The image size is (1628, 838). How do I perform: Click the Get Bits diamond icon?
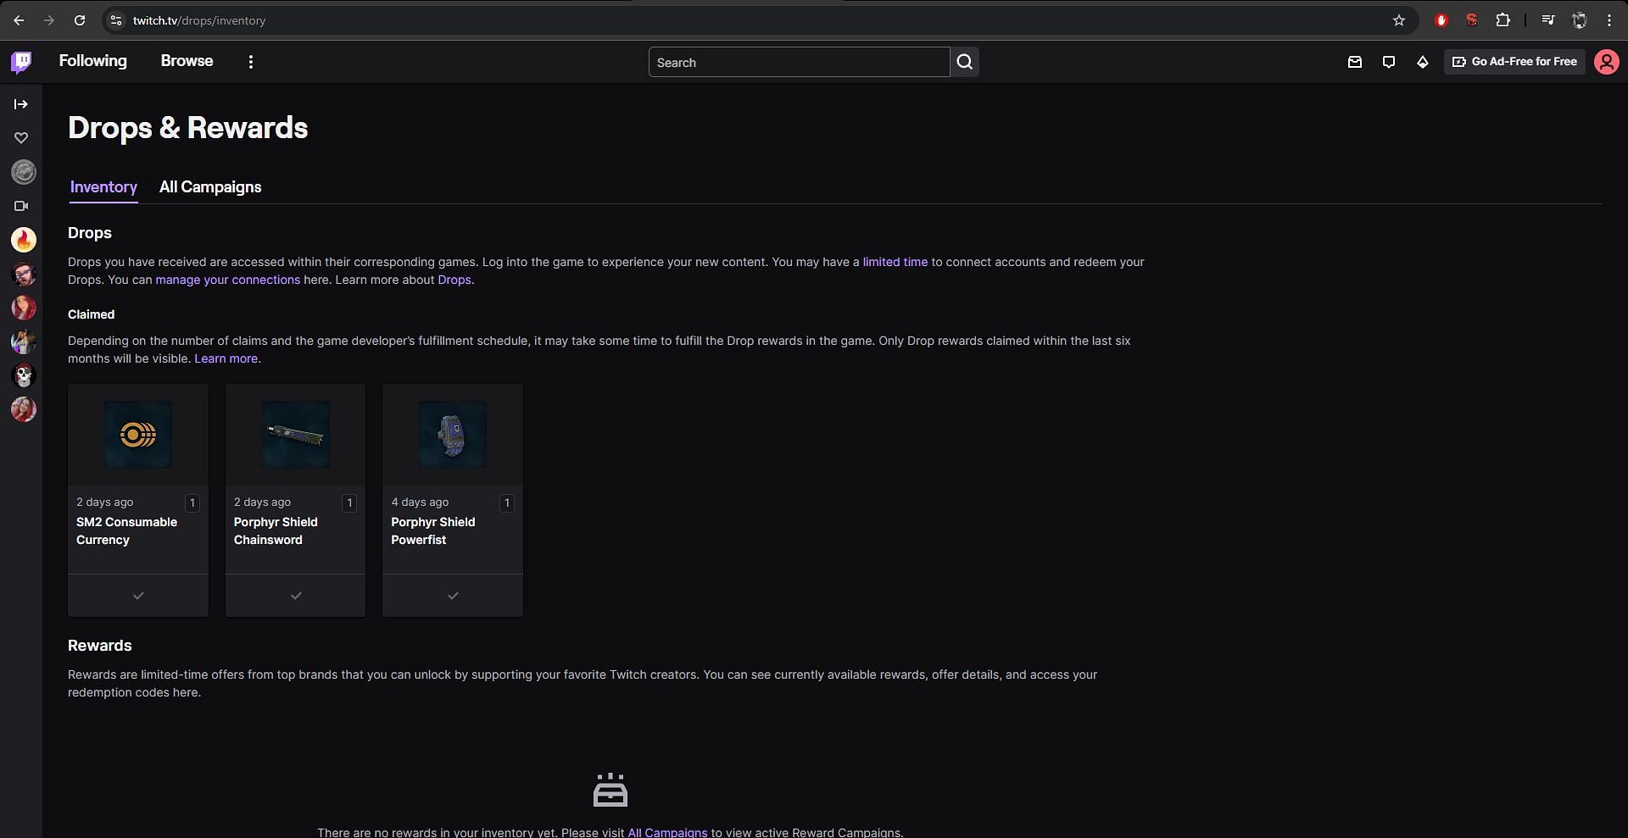pyautogui.click(x=1422, y=62)
